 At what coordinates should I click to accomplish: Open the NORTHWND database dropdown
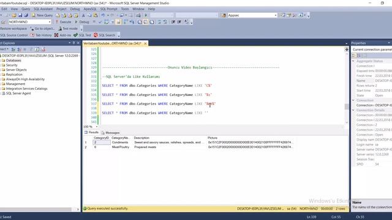(50, 22)
